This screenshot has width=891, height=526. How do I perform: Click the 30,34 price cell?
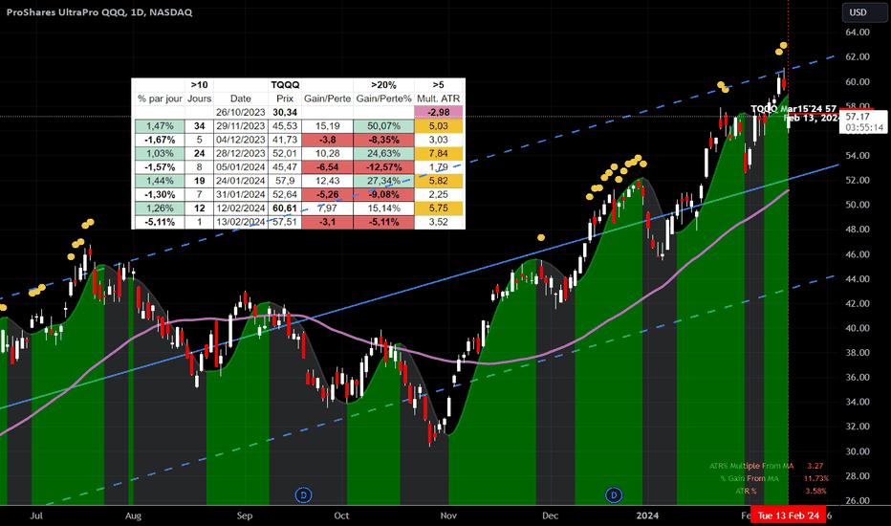(x=285, y=112)
